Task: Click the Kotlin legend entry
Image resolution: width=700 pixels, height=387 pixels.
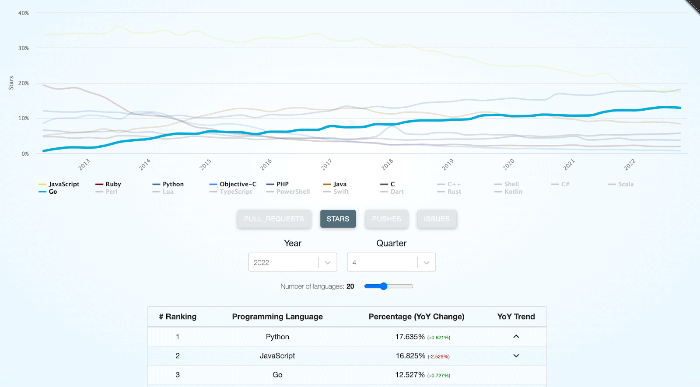Action: 513,192
